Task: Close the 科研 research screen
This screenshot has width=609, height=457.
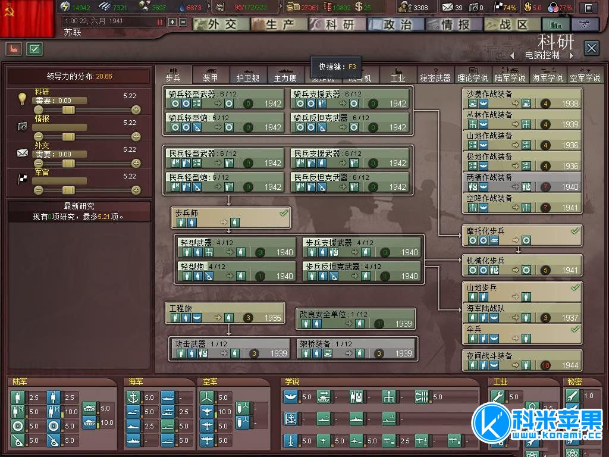Action: click(x=592, y=49)
